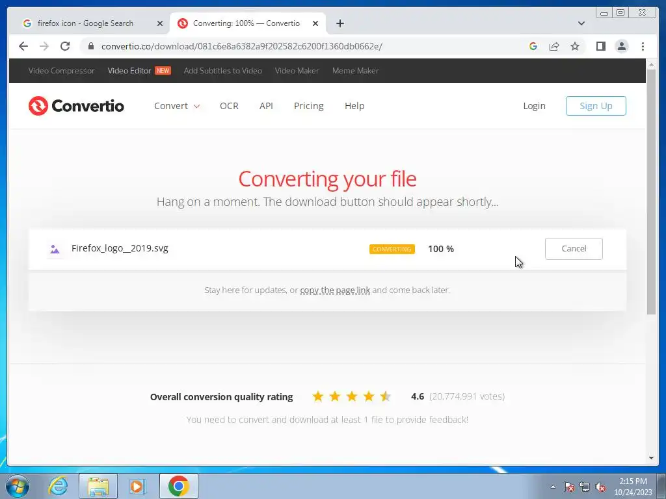
Task: Open Windows Explorer from the taskbar
Action: (98, 486)
